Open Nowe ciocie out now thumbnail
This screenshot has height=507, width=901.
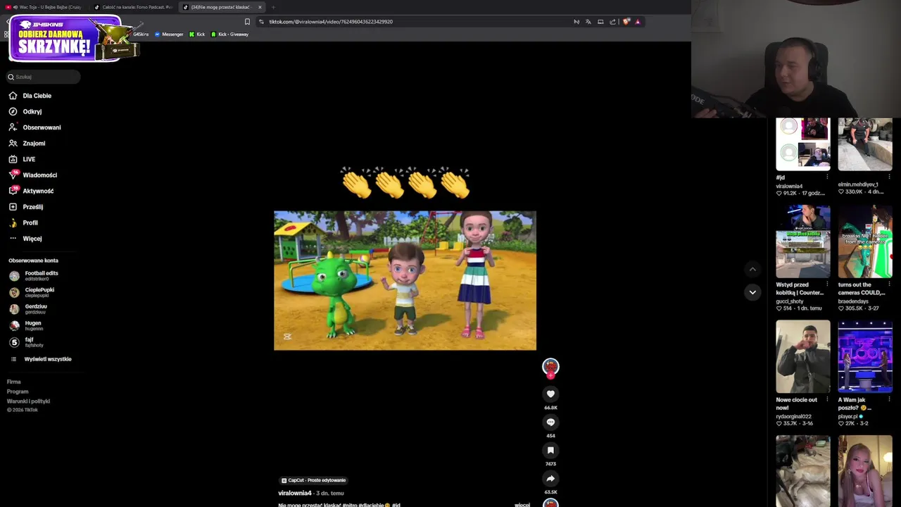coord(803,356)
